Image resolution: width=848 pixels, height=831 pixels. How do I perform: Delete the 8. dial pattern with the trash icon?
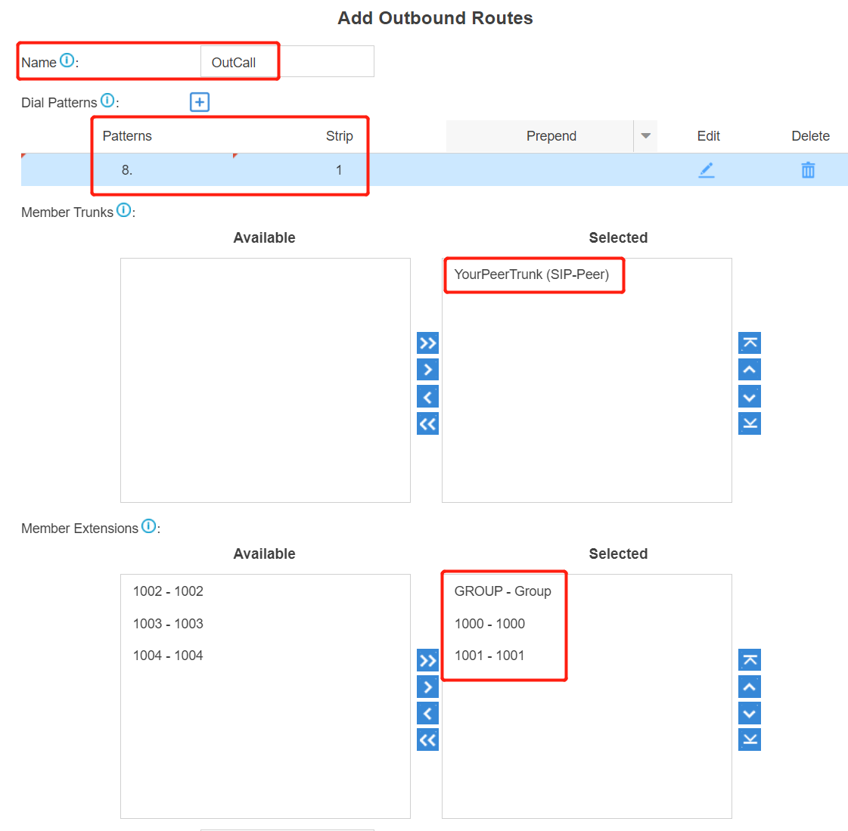pyautogui.click(x=808, y=170)
